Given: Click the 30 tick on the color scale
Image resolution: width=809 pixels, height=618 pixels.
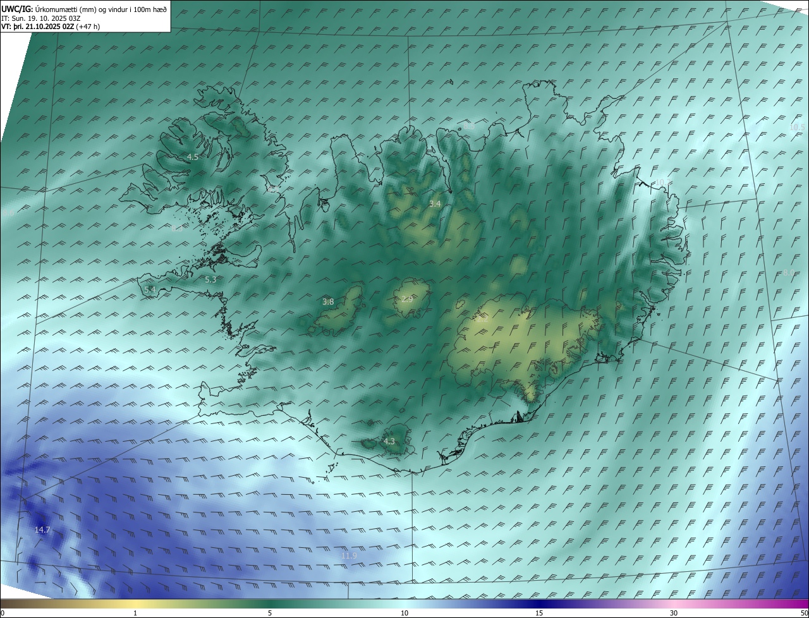Looking at the screenshot, I should (674, 614).
